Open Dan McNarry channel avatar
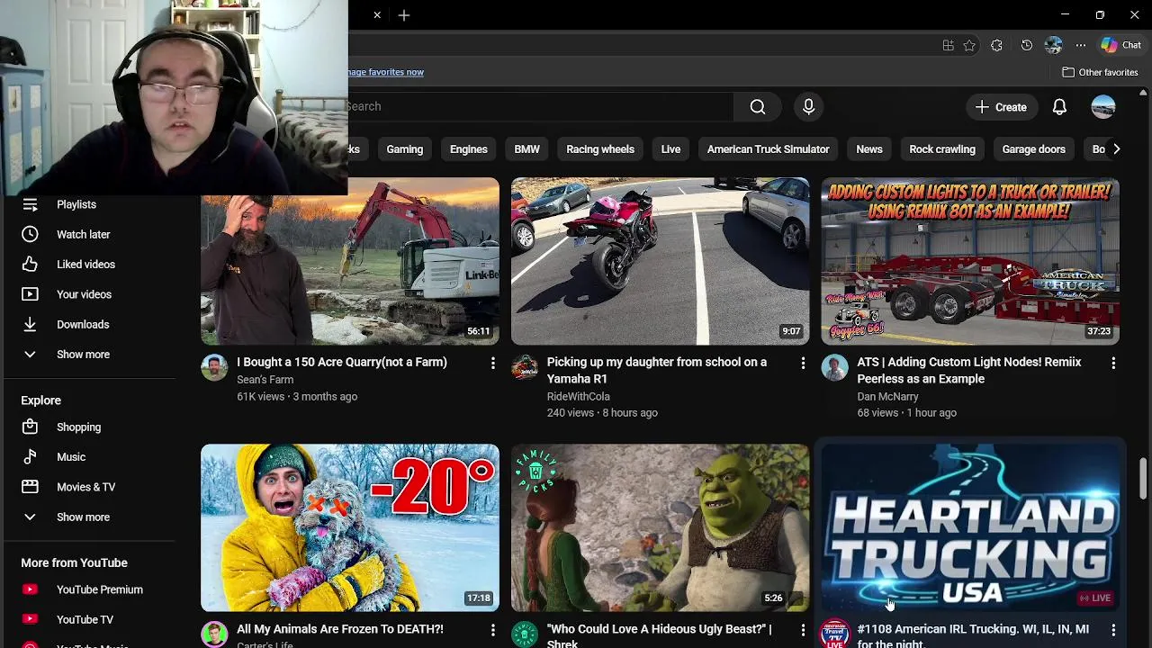The image size is (1152, 648). pos(834,367)
